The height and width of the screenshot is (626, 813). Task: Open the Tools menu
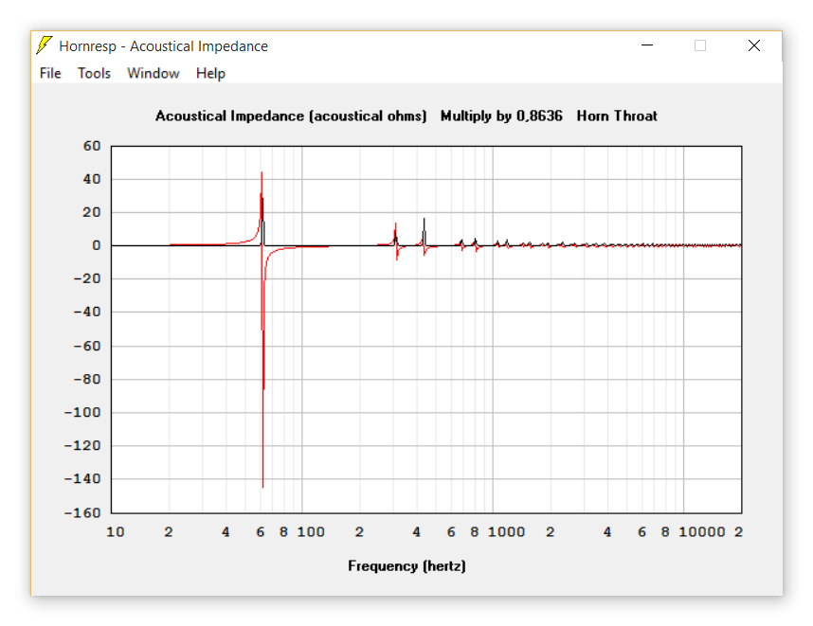pyautogui.click(x=95, y=74)
